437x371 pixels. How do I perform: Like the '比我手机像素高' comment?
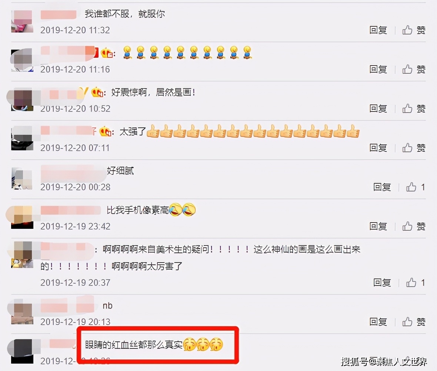pos(414,226)
